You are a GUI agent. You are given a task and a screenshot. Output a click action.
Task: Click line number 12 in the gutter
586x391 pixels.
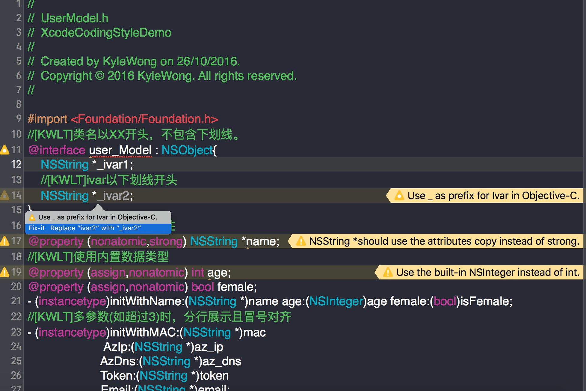(16, 164)
